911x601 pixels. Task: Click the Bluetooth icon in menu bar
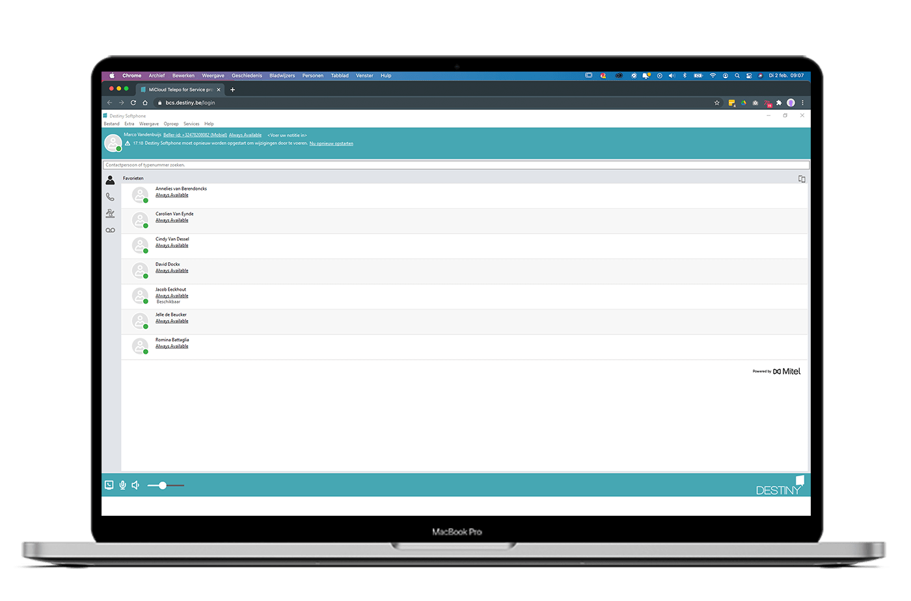(685, 75)
